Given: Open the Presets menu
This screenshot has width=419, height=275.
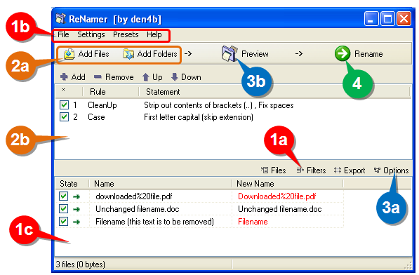Looking at the screenshot, I should coord(126,34).
